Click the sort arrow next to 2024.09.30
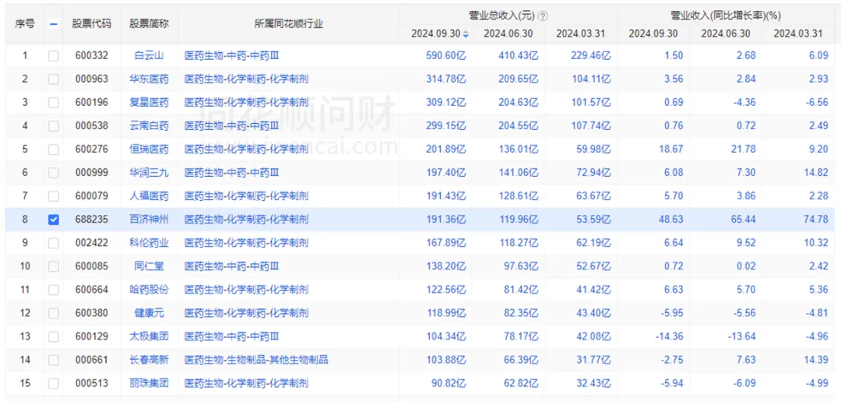The image size is (841, 401). point(466,34)
